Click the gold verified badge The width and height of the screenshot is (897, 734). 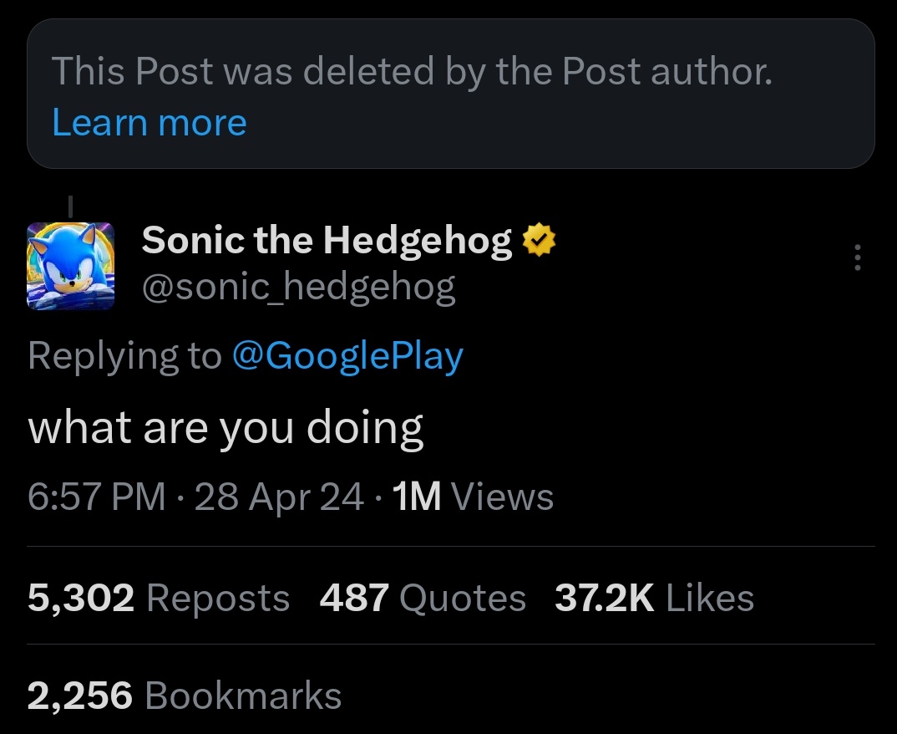(539, 242)
